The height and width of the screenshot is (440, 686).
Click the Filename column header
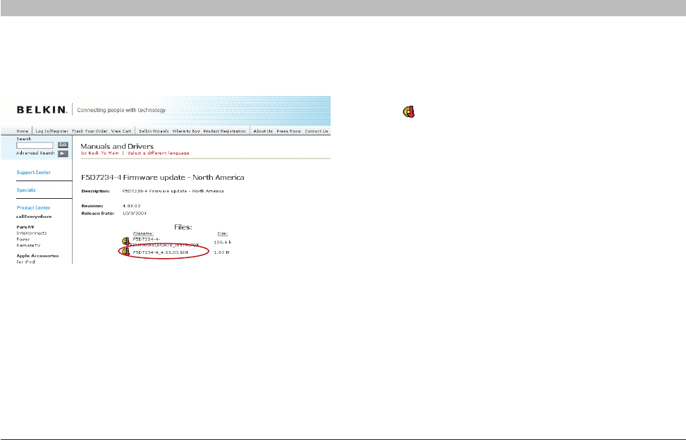(x=143, y=233)
